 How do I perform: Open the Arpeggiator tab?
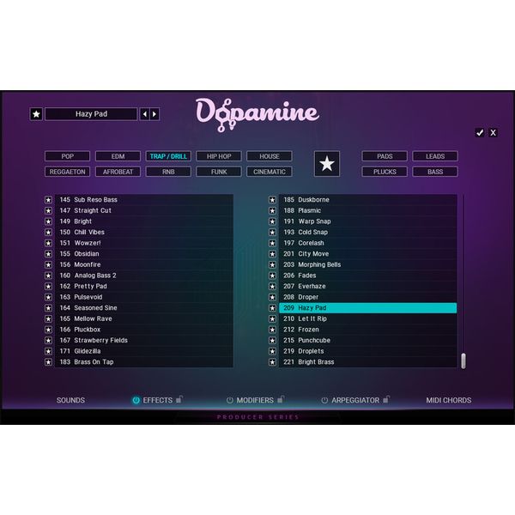tap(355, 400)
